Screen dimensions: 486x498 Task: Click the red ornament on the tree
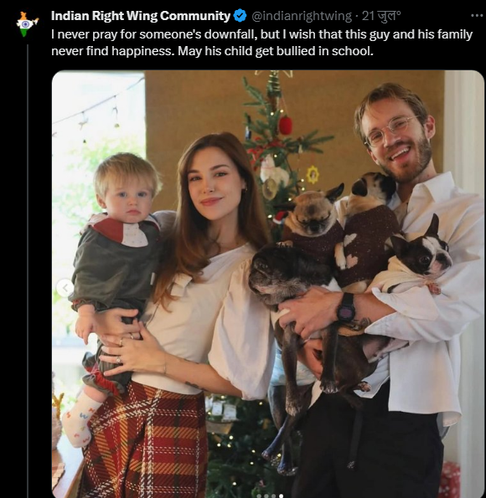(x=285, y=126)
